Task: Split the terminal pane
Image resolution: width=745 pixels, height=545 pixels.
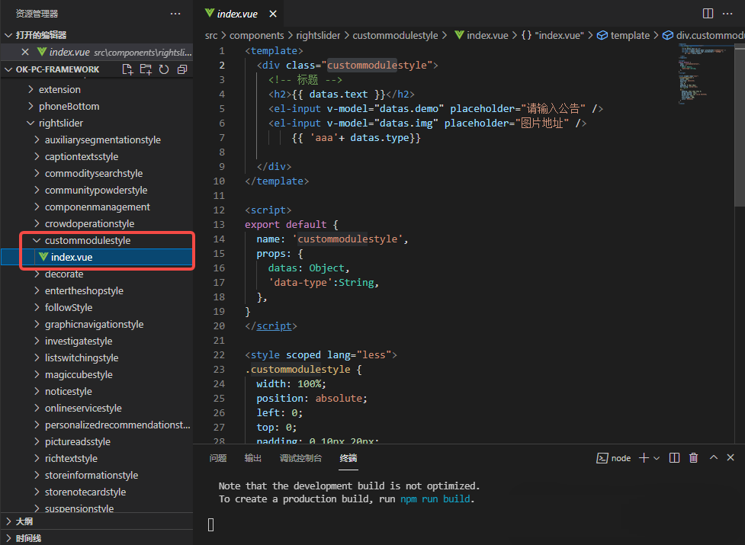Action: tap(674, 458)
